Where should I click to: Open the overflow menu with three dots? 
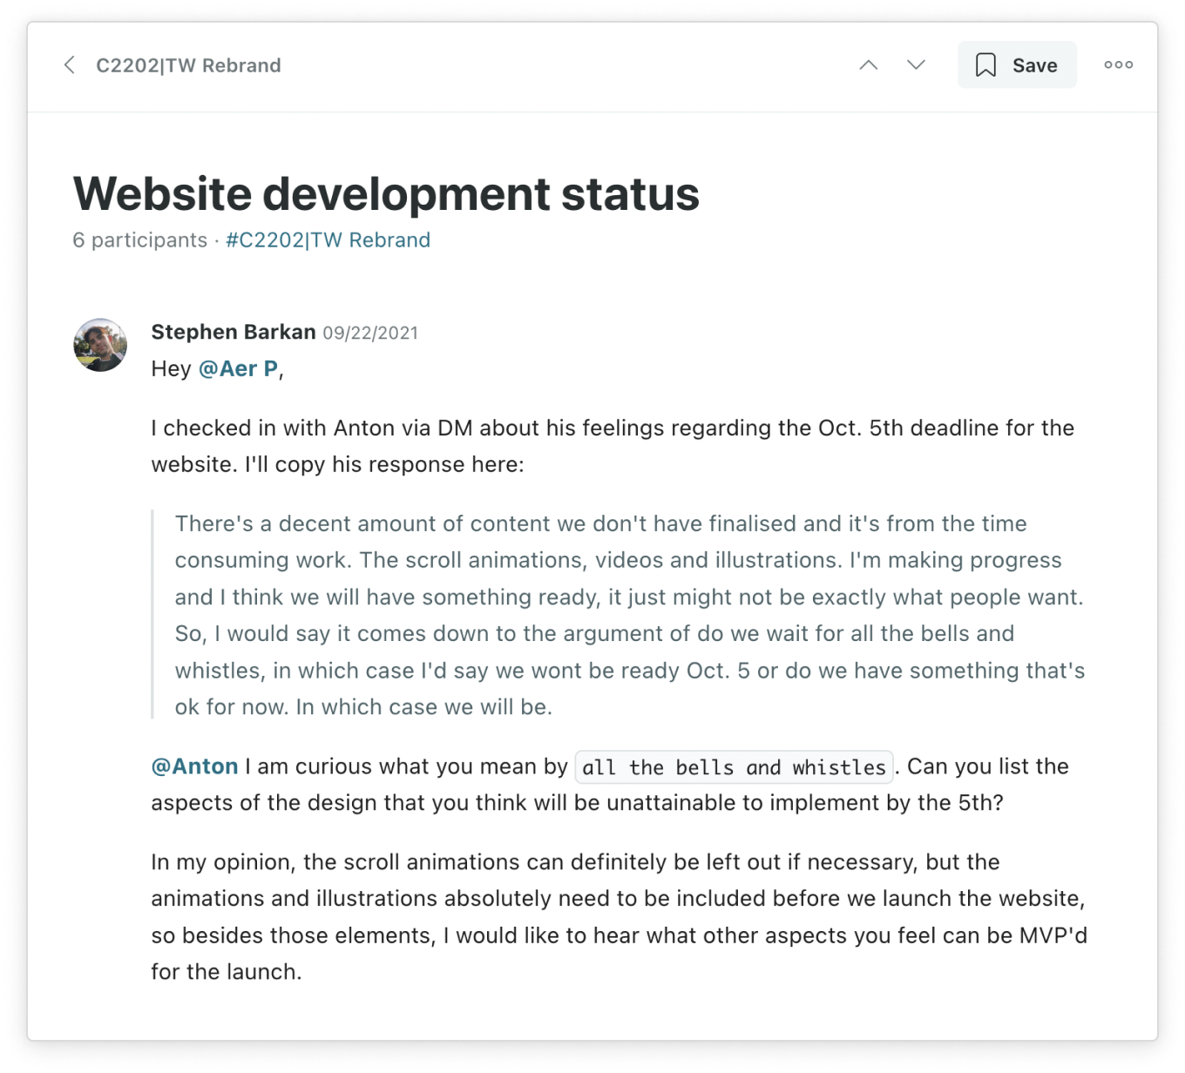point(1118,64)
